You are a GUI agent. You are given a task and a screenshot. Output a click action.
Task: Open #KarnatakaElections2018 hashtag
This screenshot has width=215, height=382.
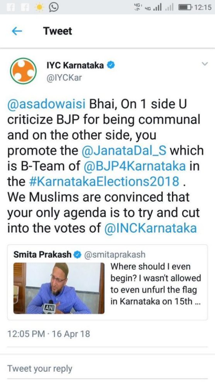[x=104, y=182]
